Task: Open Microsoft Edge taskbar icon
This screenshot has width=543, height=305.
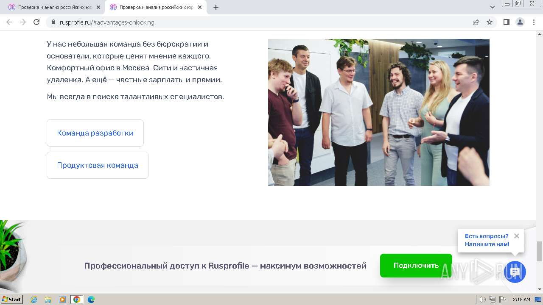Action: point(91,299)
